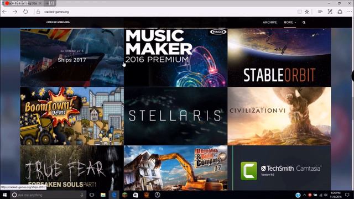Open the Stable Orbit tile
The height and width of the screenshot is (199, 354).
pos(279,57)
